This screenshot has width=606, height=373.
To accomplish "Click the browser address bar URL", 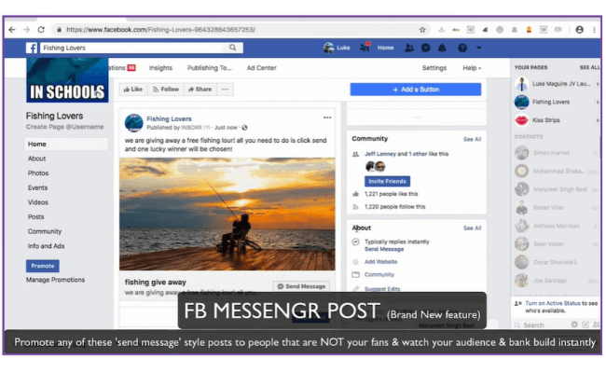I will click(x=160, y=30).
